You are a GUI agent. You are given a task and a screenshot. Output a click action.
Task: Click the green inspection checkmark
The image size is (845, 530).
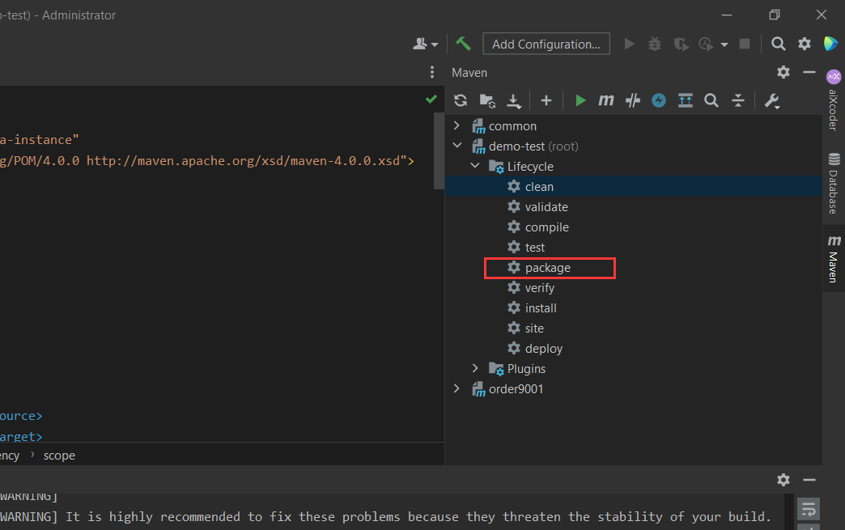click(431, 99)
